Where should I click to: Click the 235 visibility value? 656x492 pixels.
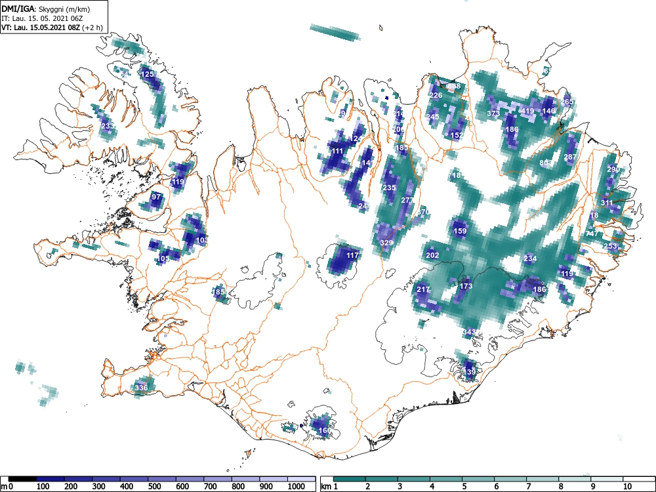point(389,188)
